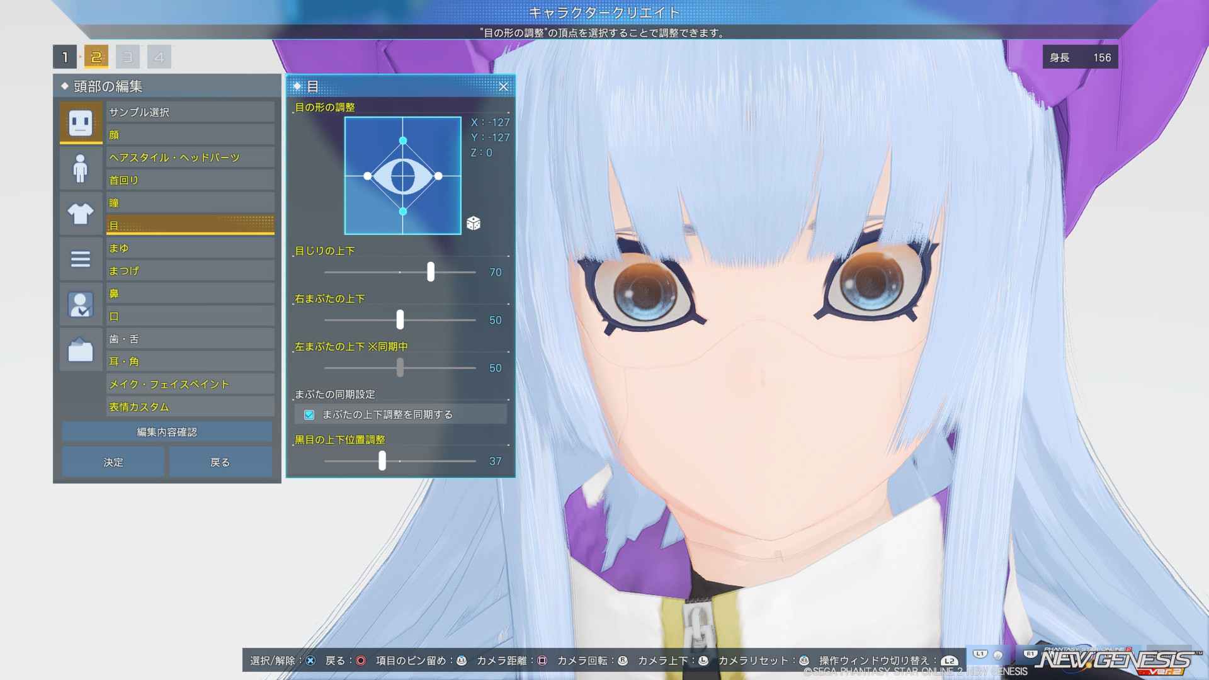Click the three-line list category icon

tap(81, 259)
